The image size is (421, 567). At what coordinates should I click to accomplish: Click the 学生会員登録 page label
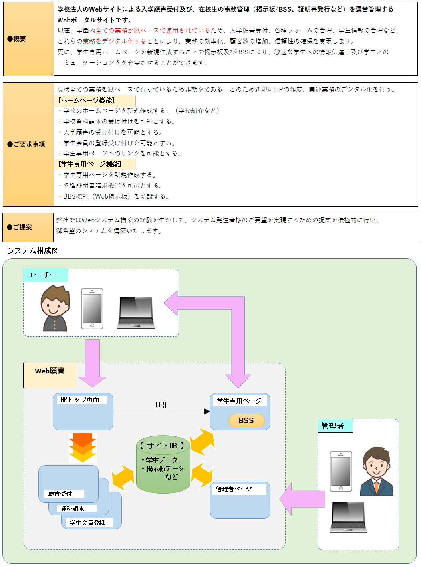(x=87, y=523)
